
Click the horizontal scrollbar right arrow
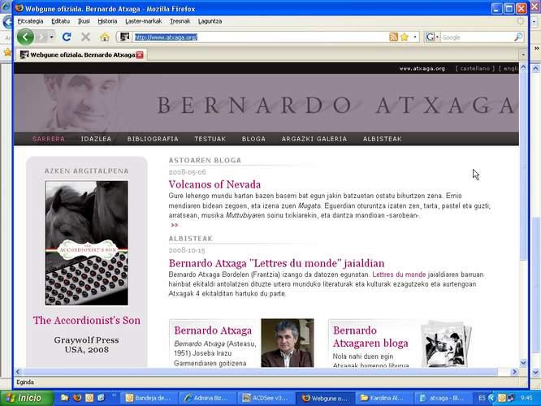click(x=514, y=372)
